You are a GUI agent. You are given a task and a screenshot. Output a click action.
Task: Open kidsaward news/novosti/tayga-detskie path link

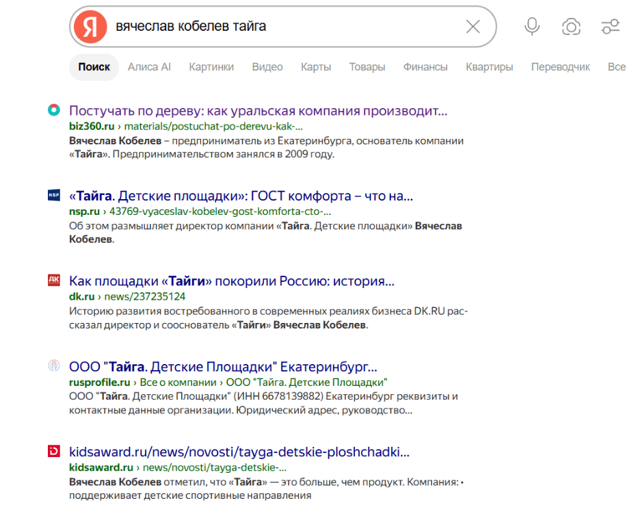pos(215,467)
